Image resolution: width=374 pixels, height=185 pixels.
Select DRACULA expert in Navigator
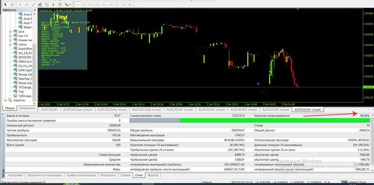click(25, 61)
